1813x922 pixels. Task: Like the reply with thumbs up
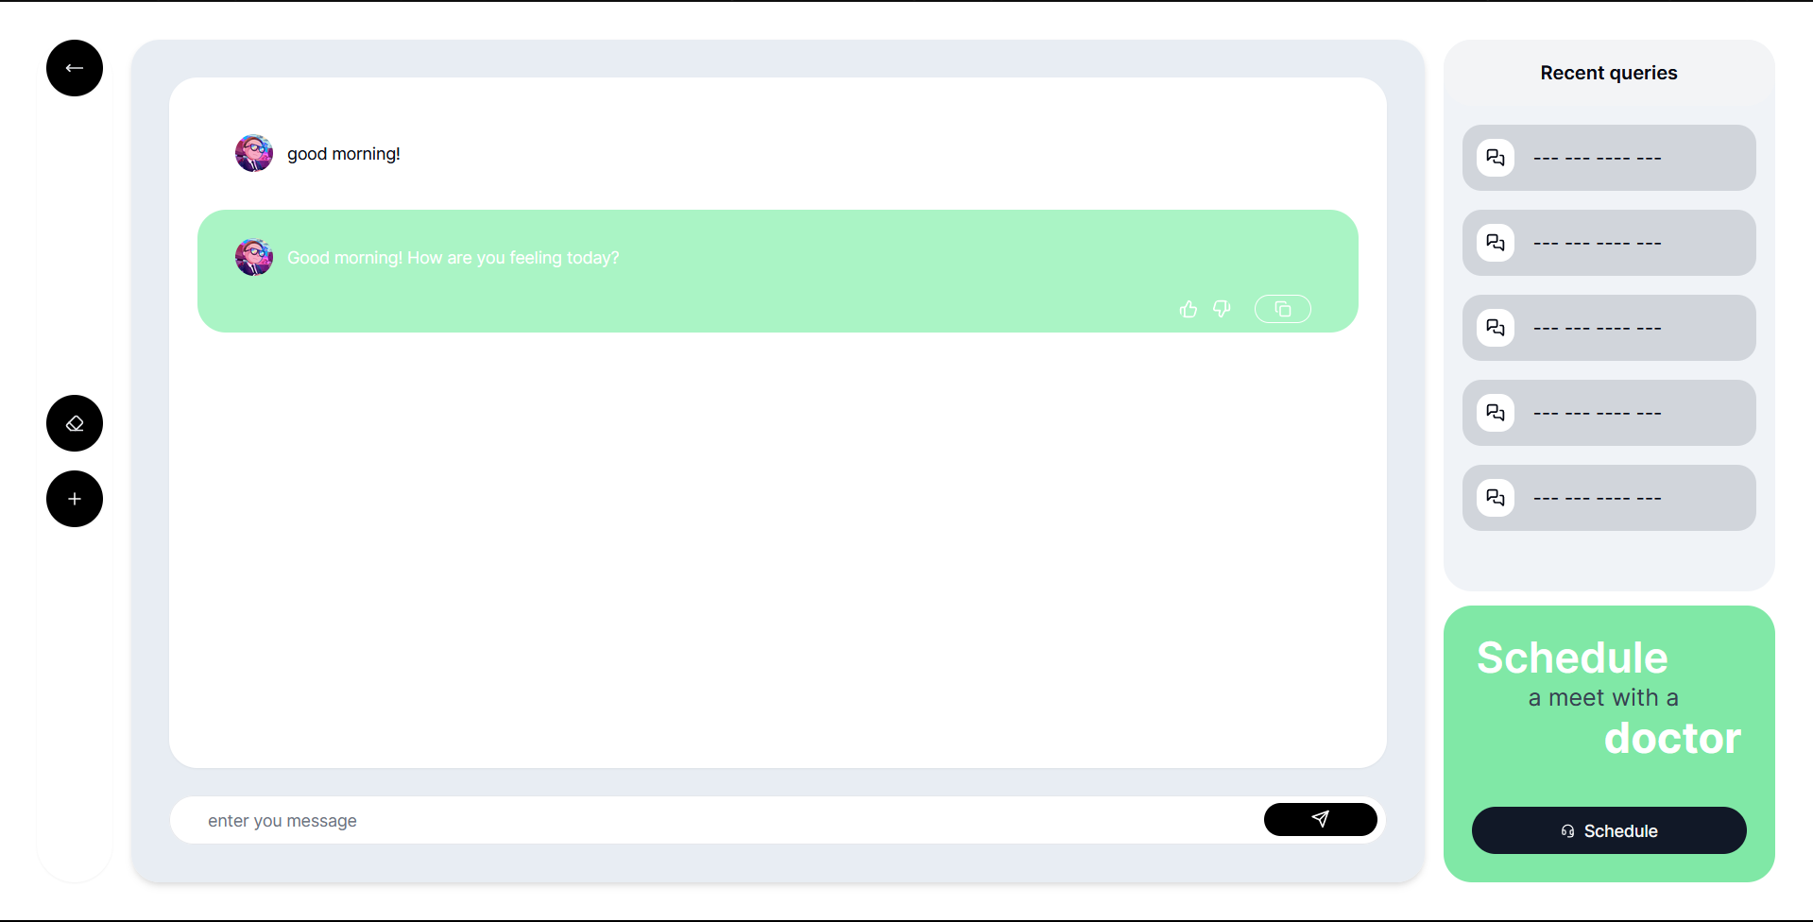click(x=1189, y=309)
